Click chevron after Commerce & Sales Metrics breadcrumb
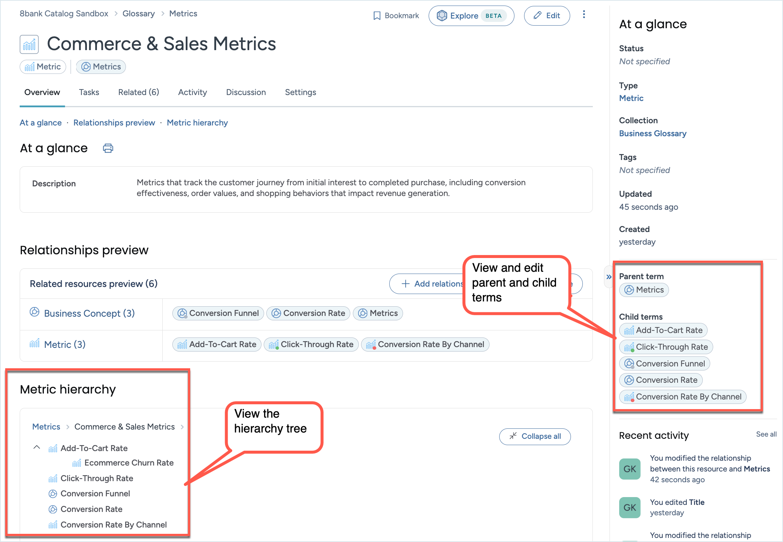783x542 pixels. 182,427
